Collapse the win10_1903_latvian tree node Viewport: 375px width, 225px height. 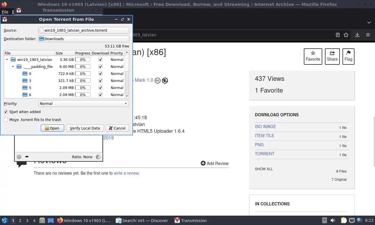click(x=7, y=59)
